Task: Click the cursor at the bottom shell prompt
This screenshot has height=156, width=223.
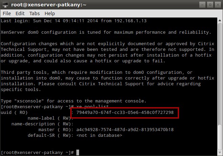Action: pos(78,153)
